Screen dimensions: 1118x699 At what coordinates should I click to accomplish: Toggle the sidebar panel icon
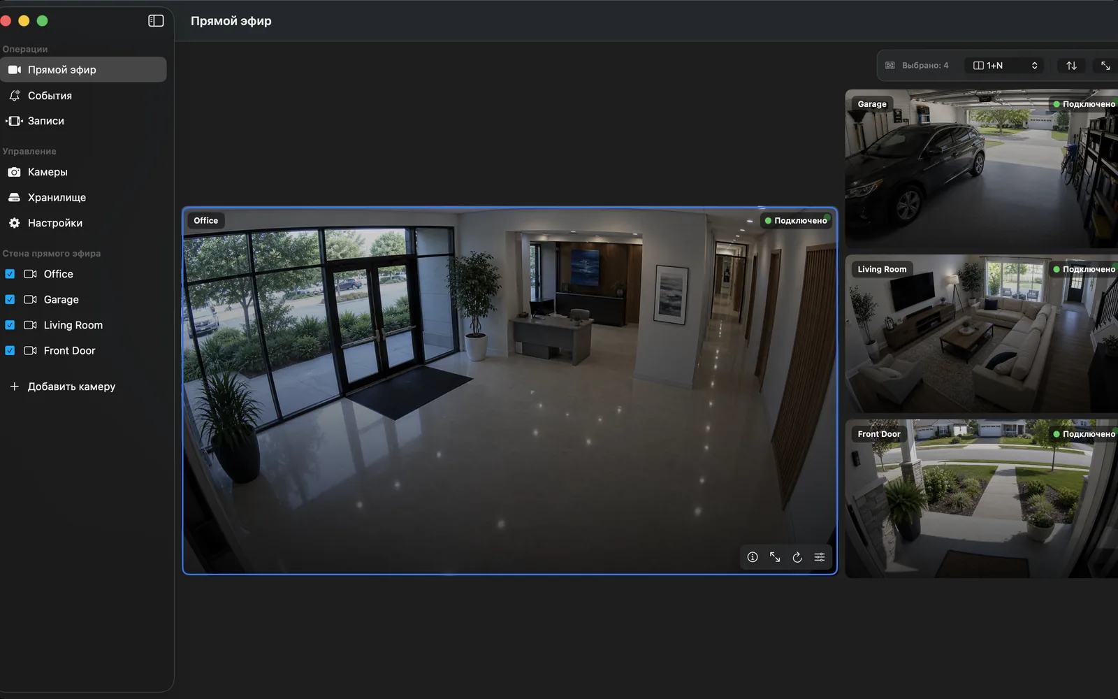156,21
